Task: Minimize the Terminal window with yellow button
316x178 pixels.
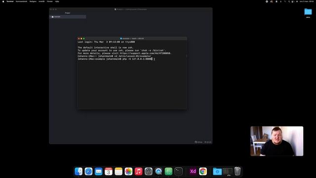Action: click(x=81, y=39)
